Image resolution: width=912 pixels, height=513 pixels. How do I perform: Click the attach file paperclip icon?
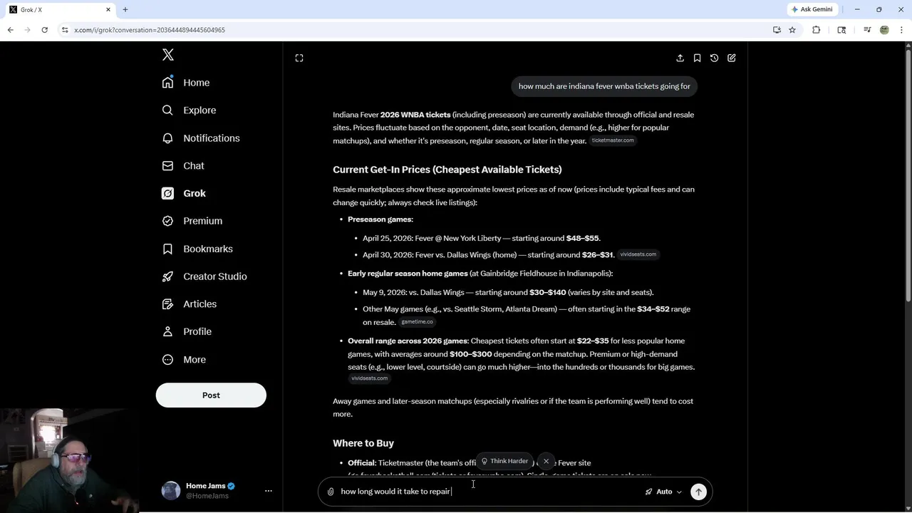tap(331, 492)
